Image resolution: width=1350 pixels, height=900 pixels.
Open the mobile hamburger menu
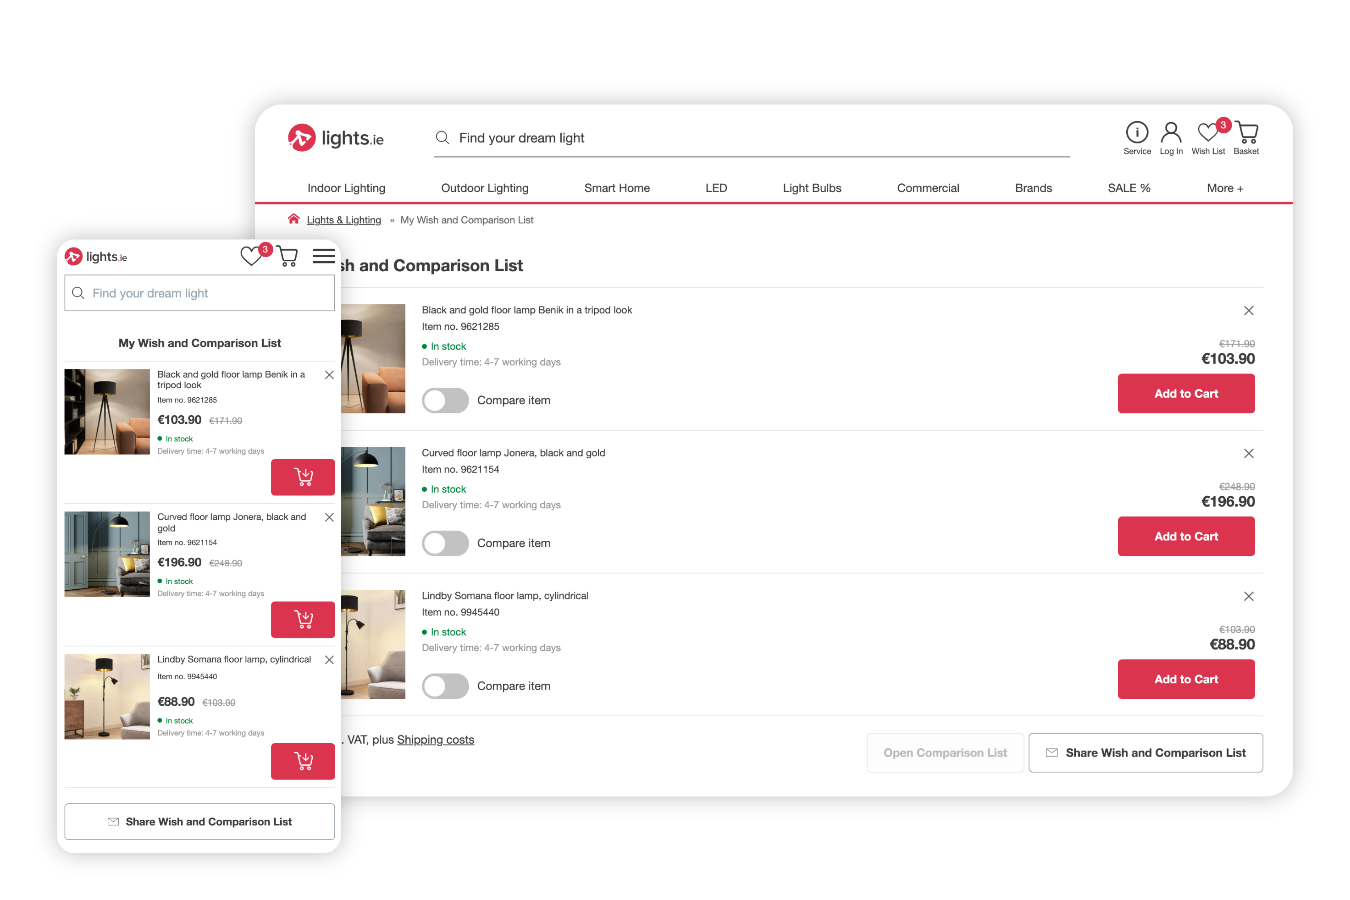point(324,256)
